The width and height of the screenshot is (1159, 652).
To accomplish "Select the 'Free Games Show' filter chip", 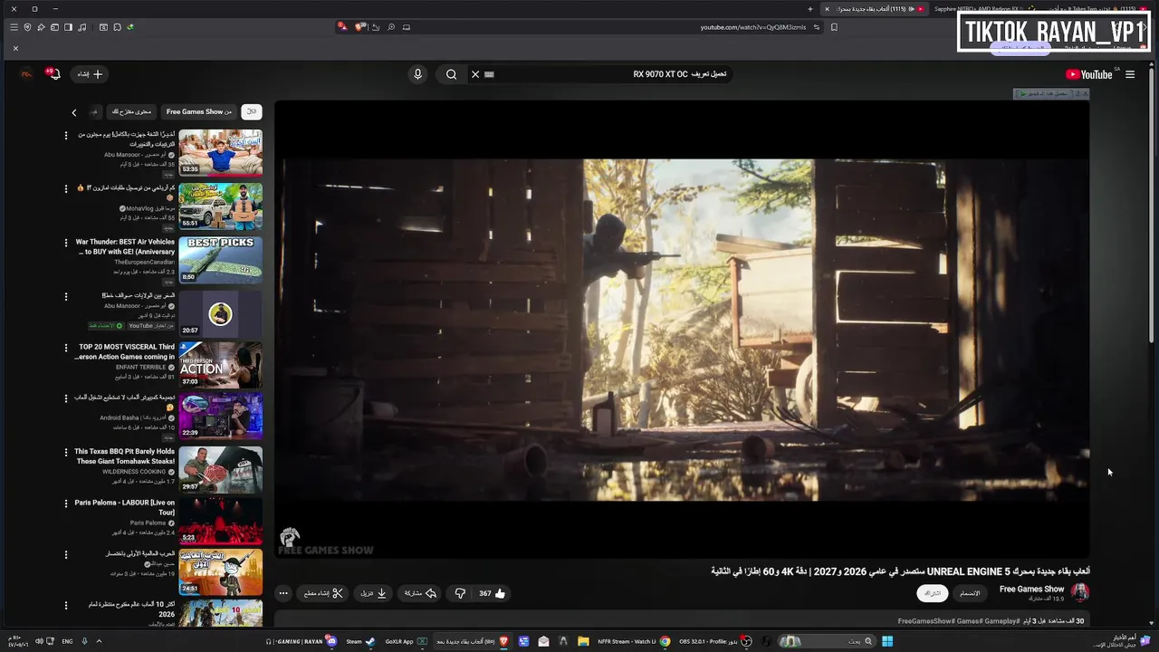I will (x=199, y=111).
